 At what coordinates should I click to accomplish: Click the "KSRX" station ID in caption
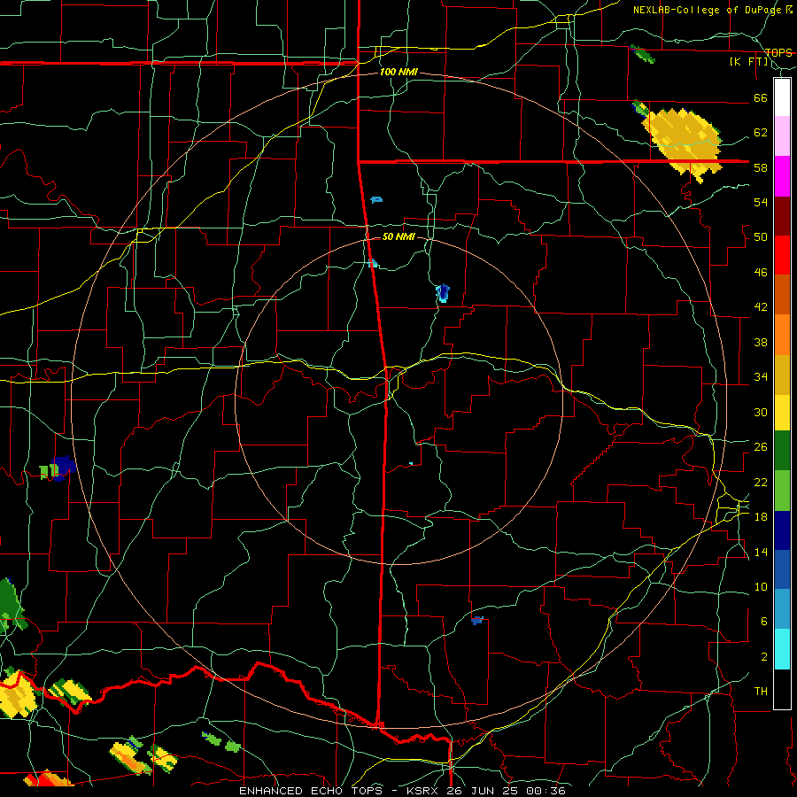point(424,791)
